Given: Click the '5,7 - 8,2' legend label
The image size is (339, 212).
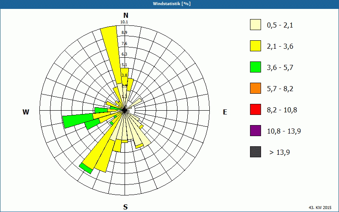Looking at the screenshot, I should (x=280, y=89).
